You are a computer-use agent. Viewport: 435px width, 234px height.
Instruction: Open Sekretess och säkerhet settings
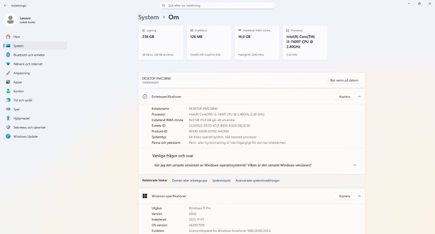(29, 128)
